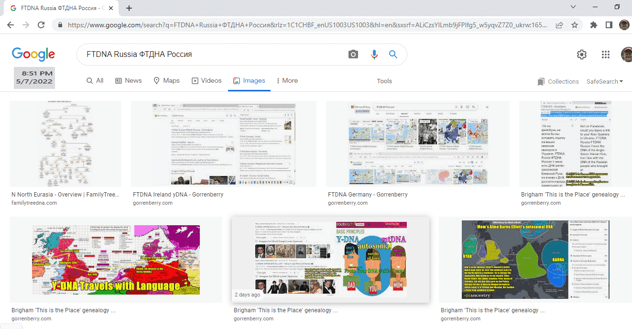Image resolution: width=632 pixels, height=329 pixels.
Task: Open Chrome profile avatar in toolbar
Action: (x=624, y=25)
